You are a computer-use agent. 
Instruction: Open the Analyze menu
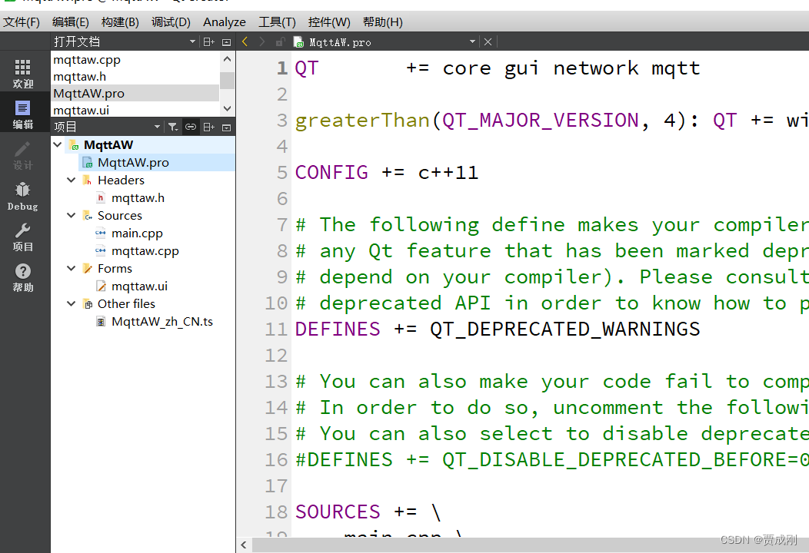(225, 22)
